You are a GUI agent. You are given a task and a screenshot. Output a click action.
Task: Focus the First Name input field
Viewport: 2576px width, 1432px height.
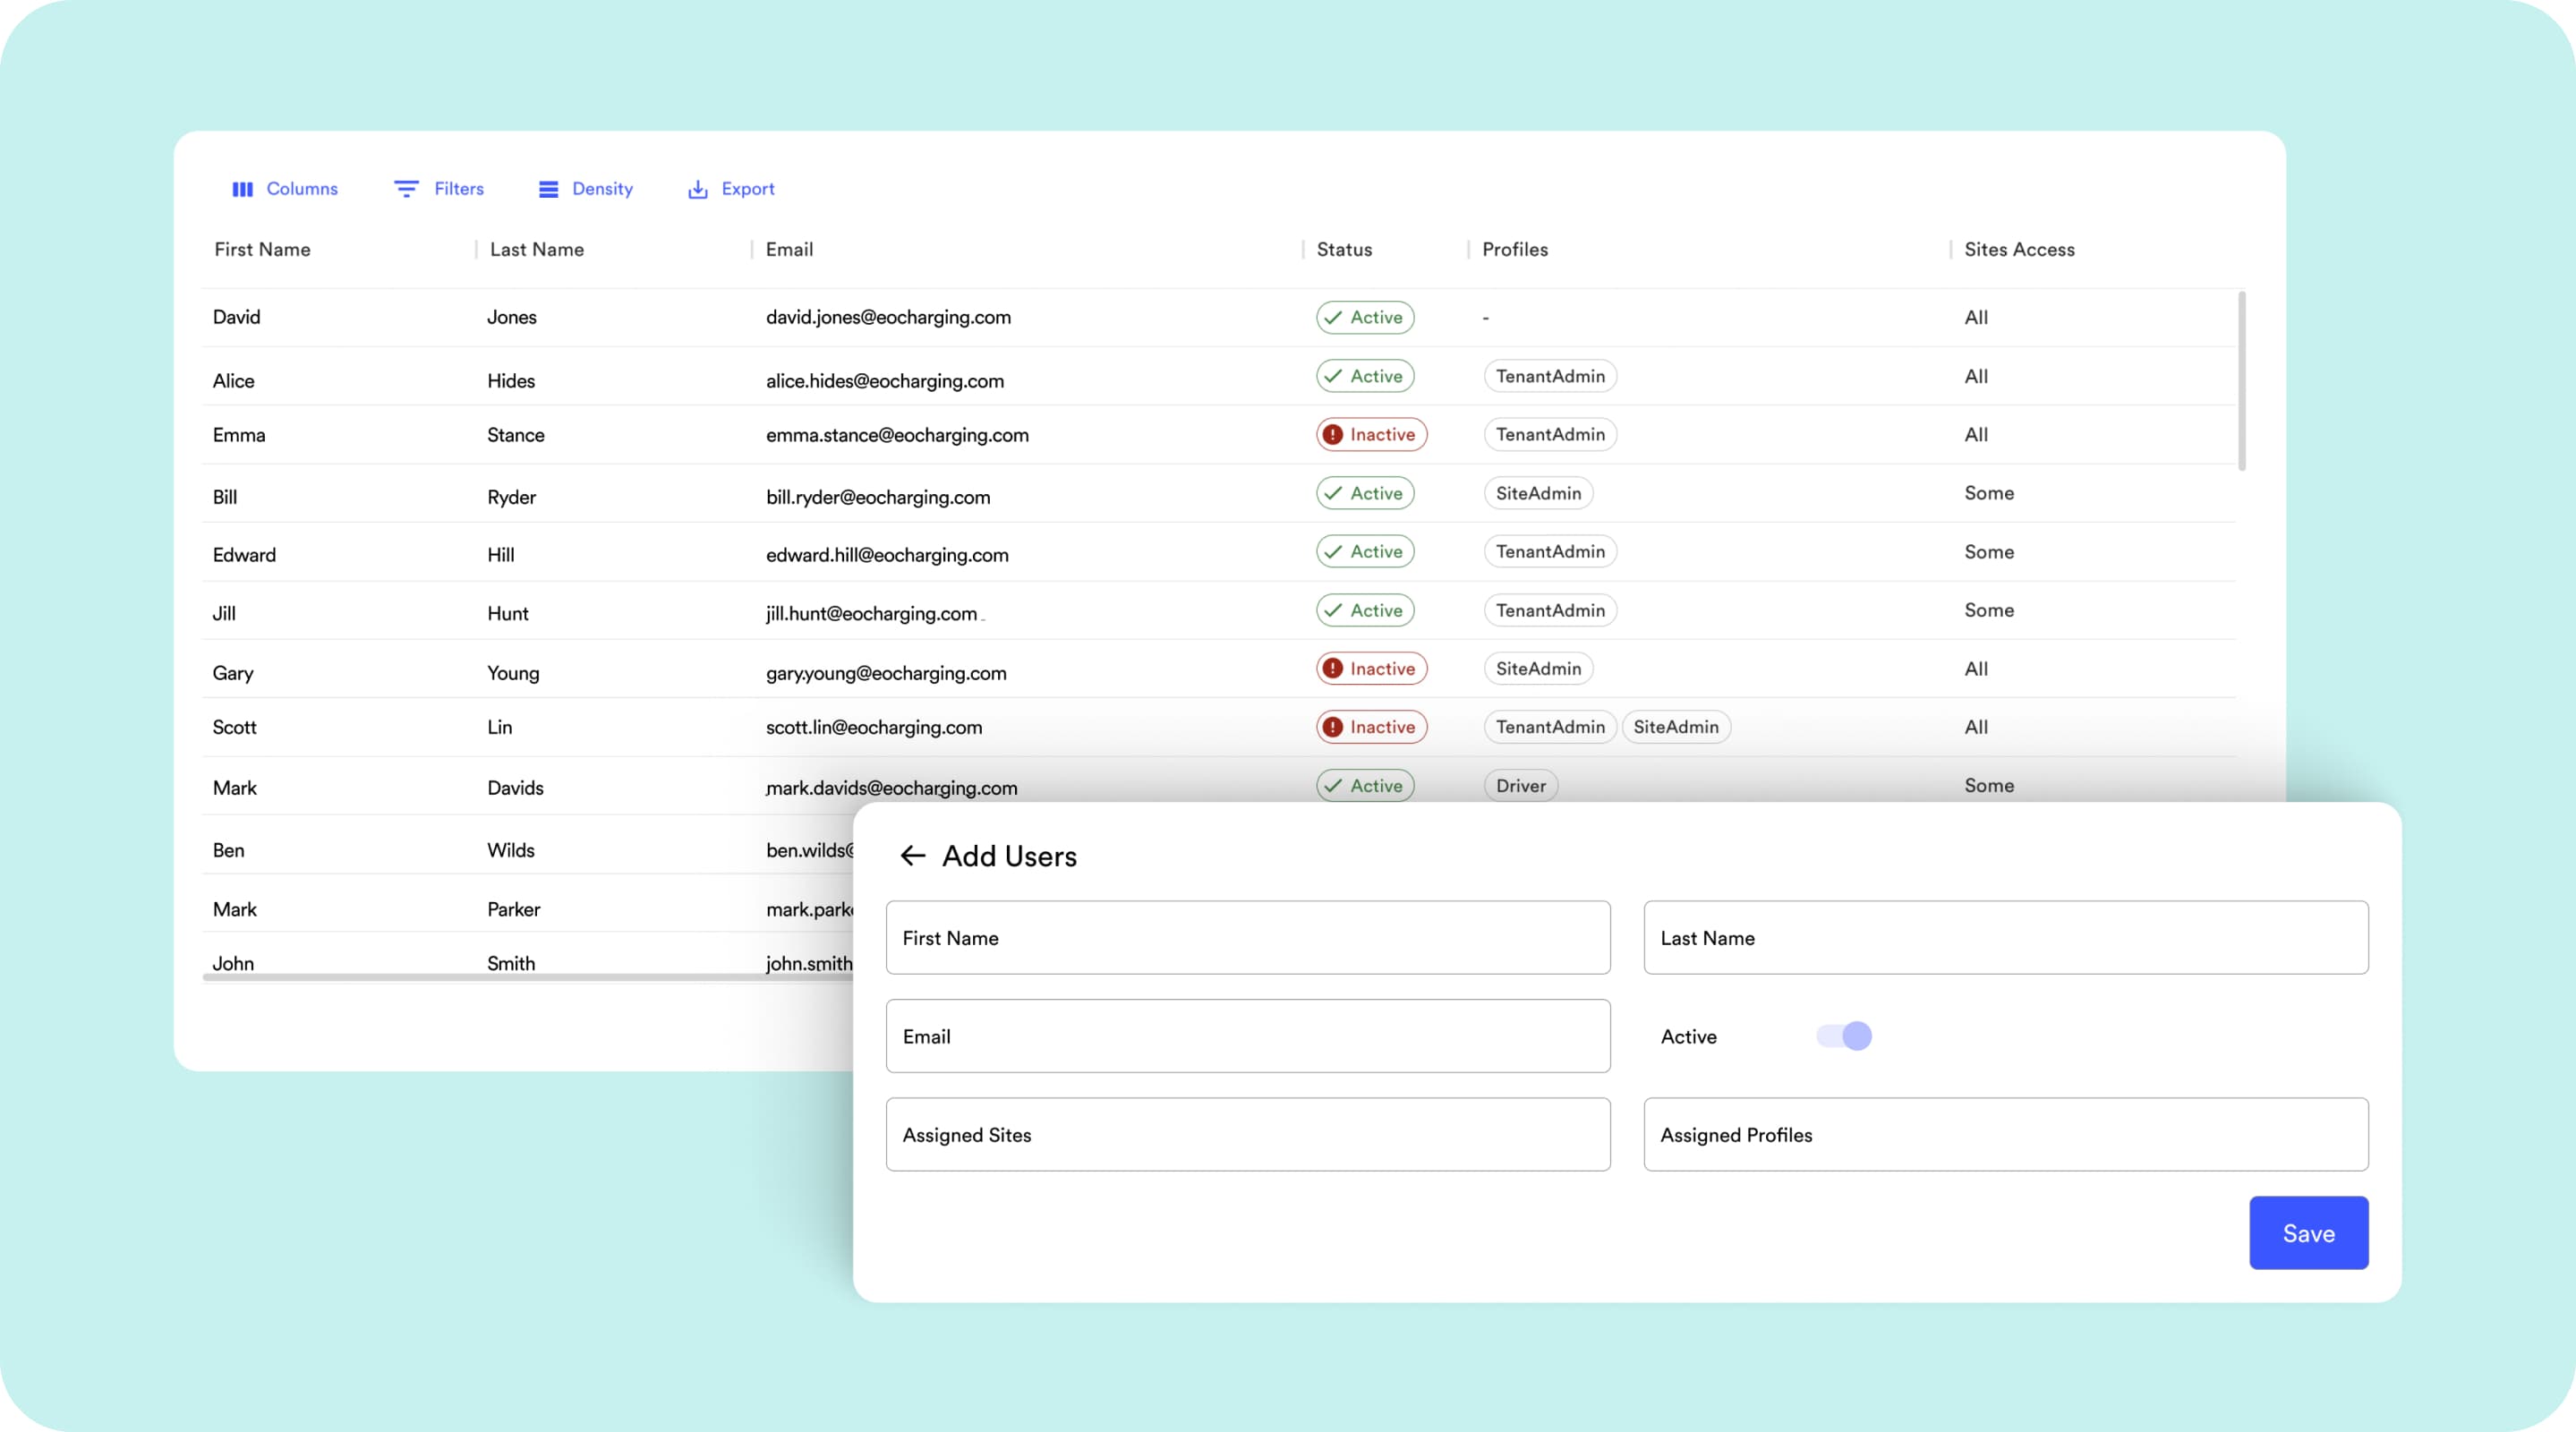[1248, 938]
